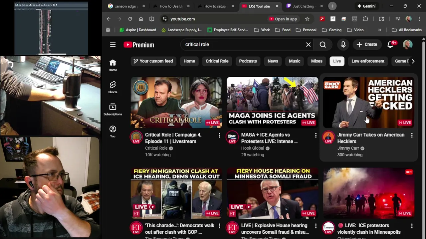Open the bookmarks apps grid icon

(108, 30)
